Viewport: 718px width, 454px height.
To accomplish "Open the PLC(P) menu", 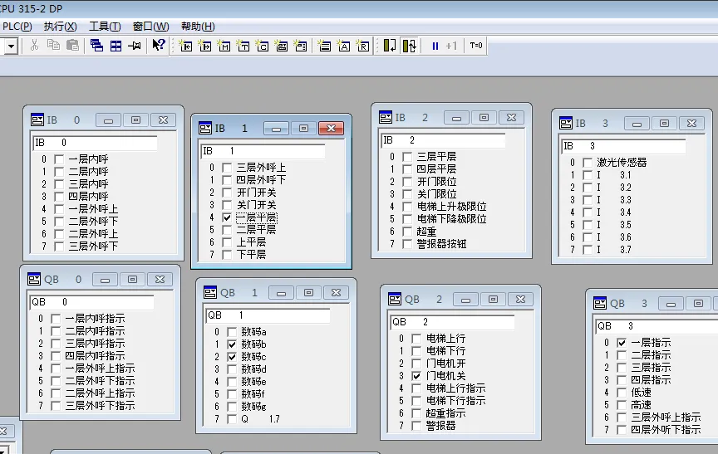I will (17, 27).
